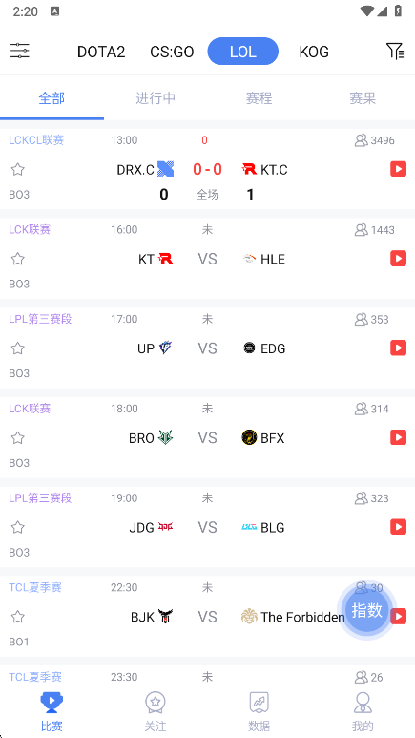Open video icon for JDG vs BLG

(x=398, y=527)
